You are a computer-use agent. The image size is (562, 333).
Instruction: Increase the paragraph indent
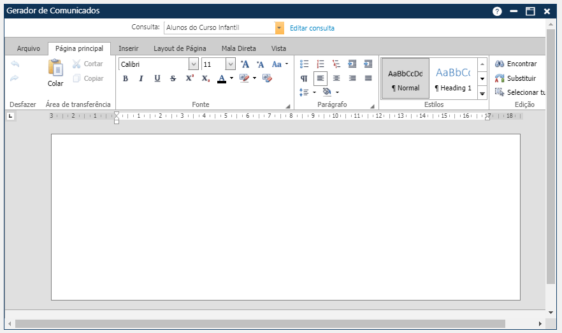368,64
